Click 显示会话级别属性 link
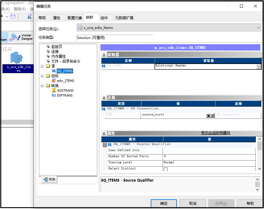 point(216,133)
